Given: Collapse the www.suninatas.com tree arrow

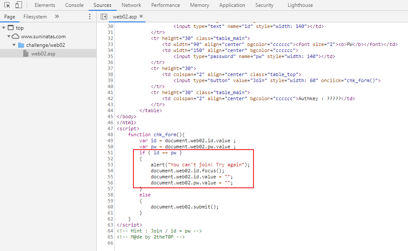Looking at the screenshot, I should pyautogui.click(x=9, y=36).
